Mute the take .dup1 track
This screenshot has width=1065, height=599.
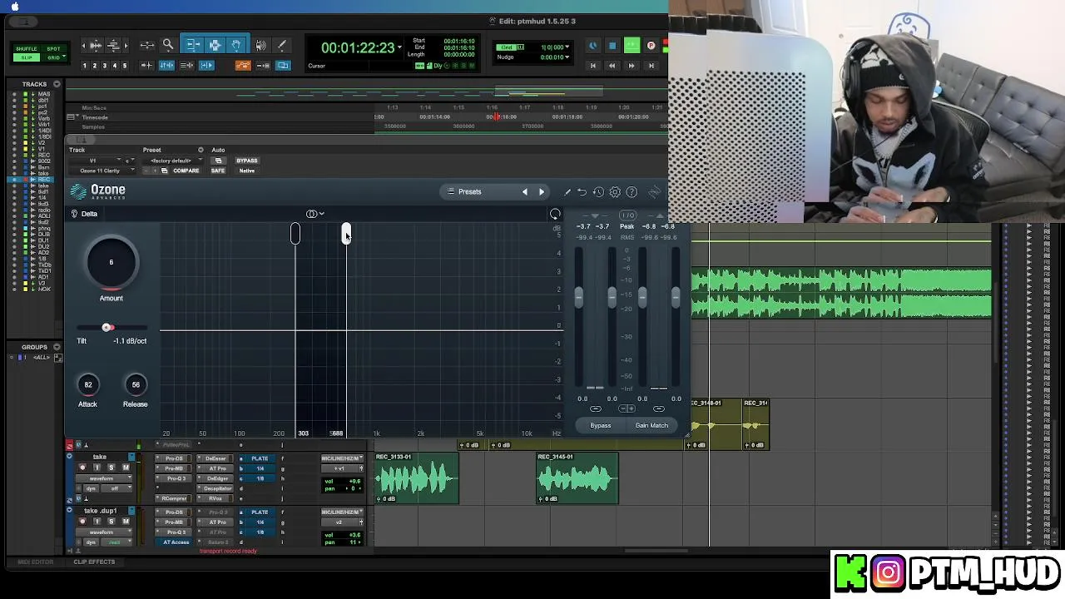(126, 522)
